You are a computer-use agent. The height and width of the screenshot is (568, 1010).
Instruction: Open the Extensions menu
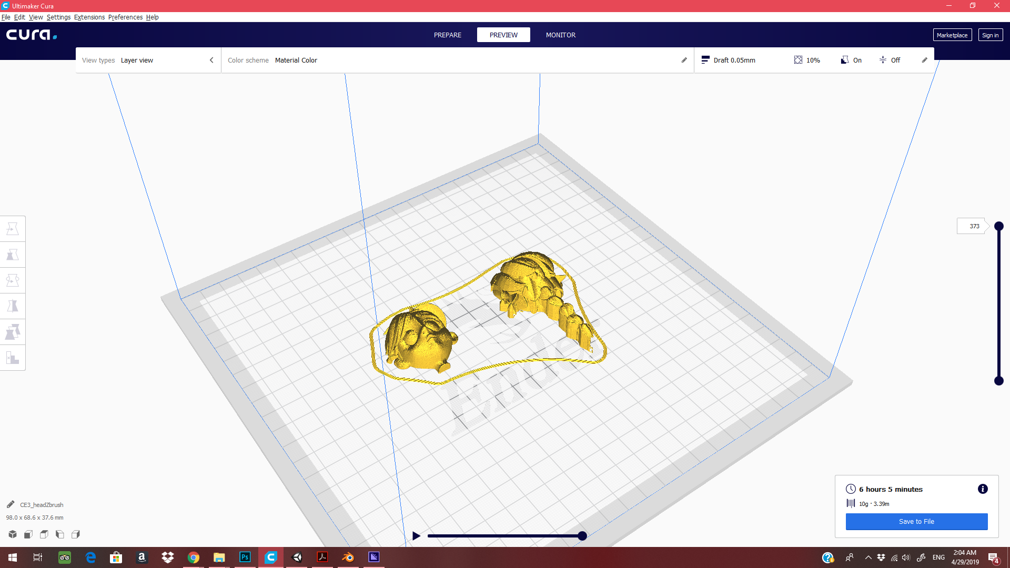[x=89, y=17]
